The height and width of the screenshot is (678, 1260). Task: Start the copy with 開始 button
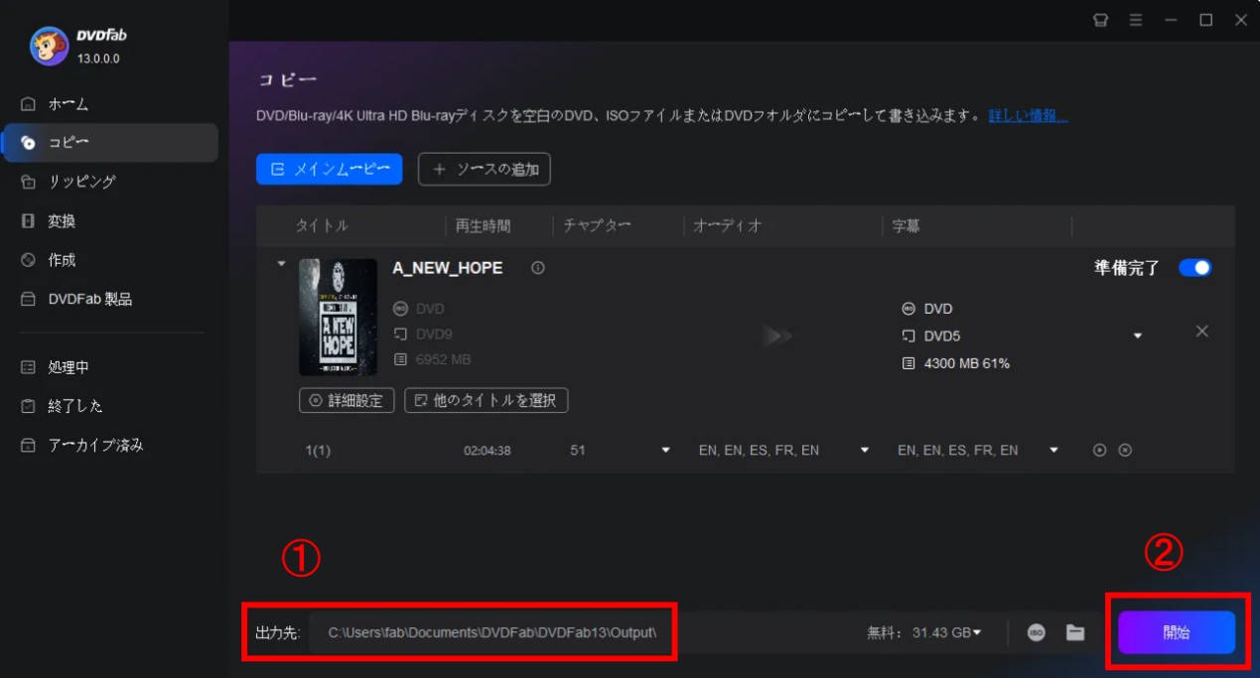(1177, 632)
